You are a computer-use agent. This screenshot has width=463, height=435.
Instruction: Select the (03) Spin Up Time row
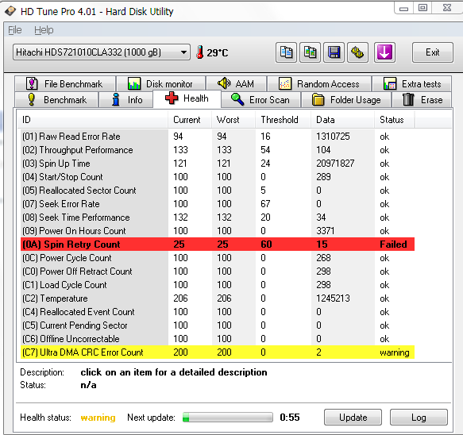218,164
